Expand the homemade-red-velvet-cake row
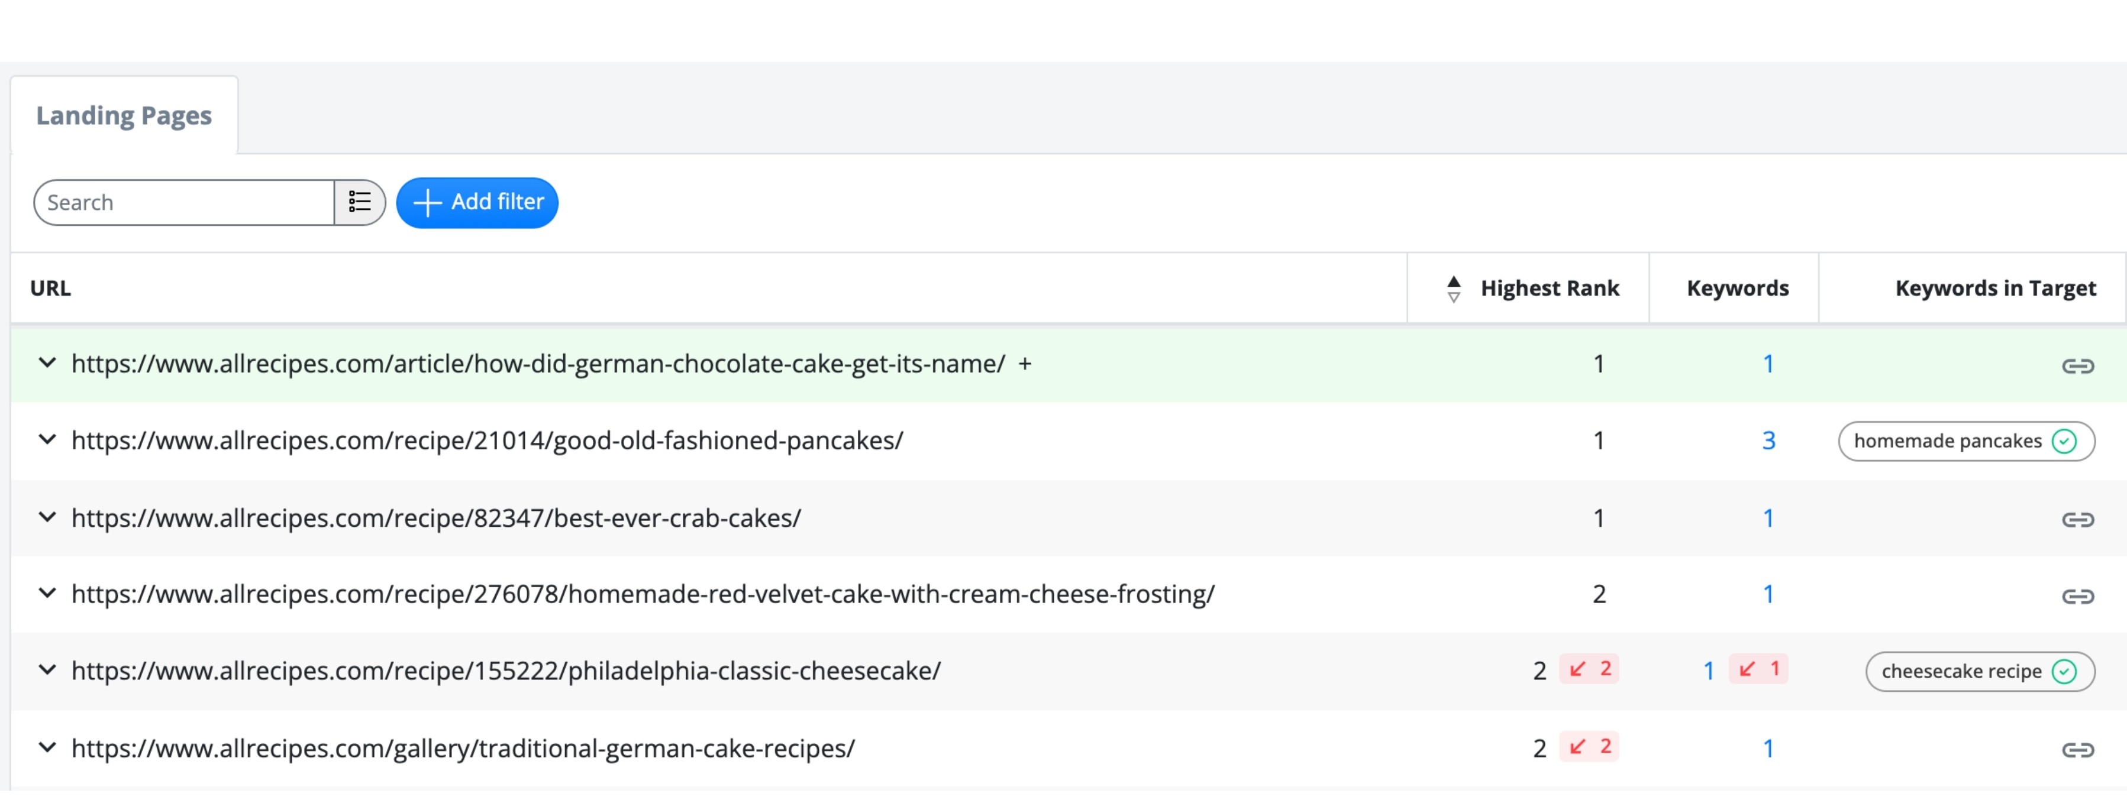The image size is (2127, 800). pyautogui.click(x=48, y=594)
